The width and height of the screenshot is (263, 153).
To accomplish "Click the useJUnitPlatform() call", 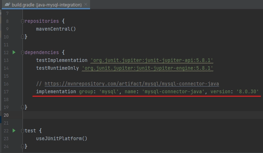I will 61,138.
